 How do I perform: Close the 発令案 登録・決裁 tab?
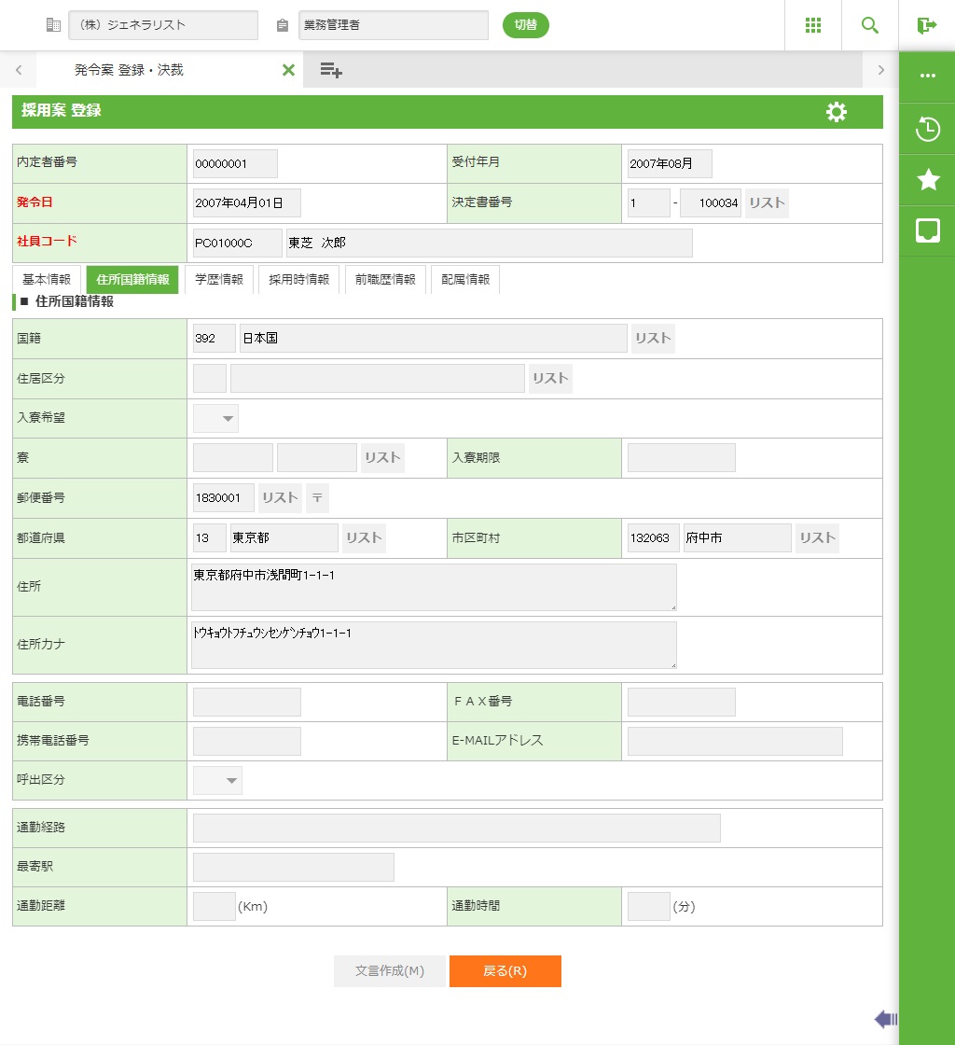click(288, 70)
